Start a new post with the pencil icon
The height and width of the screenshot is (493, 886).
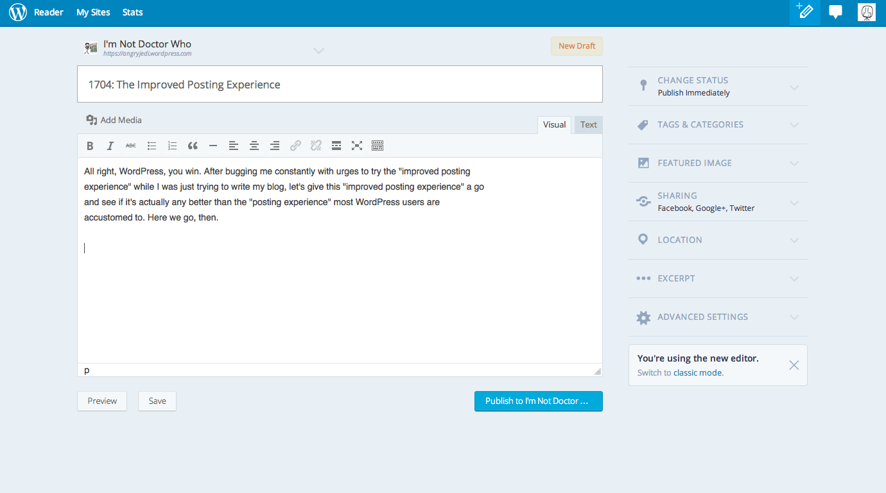tap(804, 12)
